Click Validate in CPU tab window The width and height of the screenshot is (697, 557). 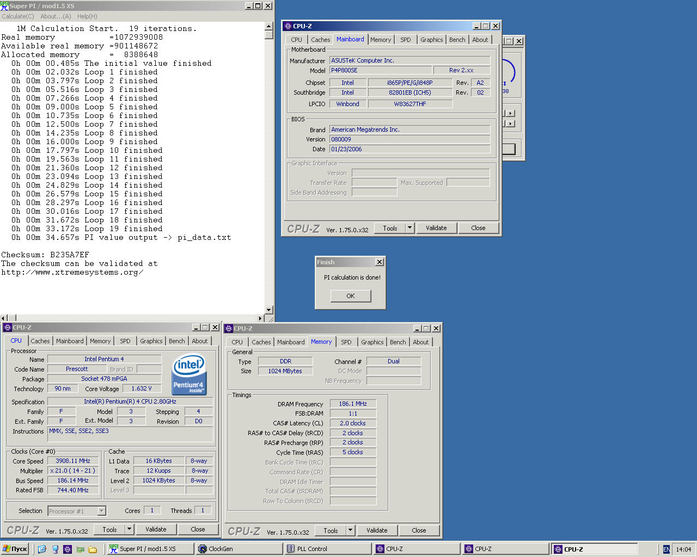click(156, 529)
